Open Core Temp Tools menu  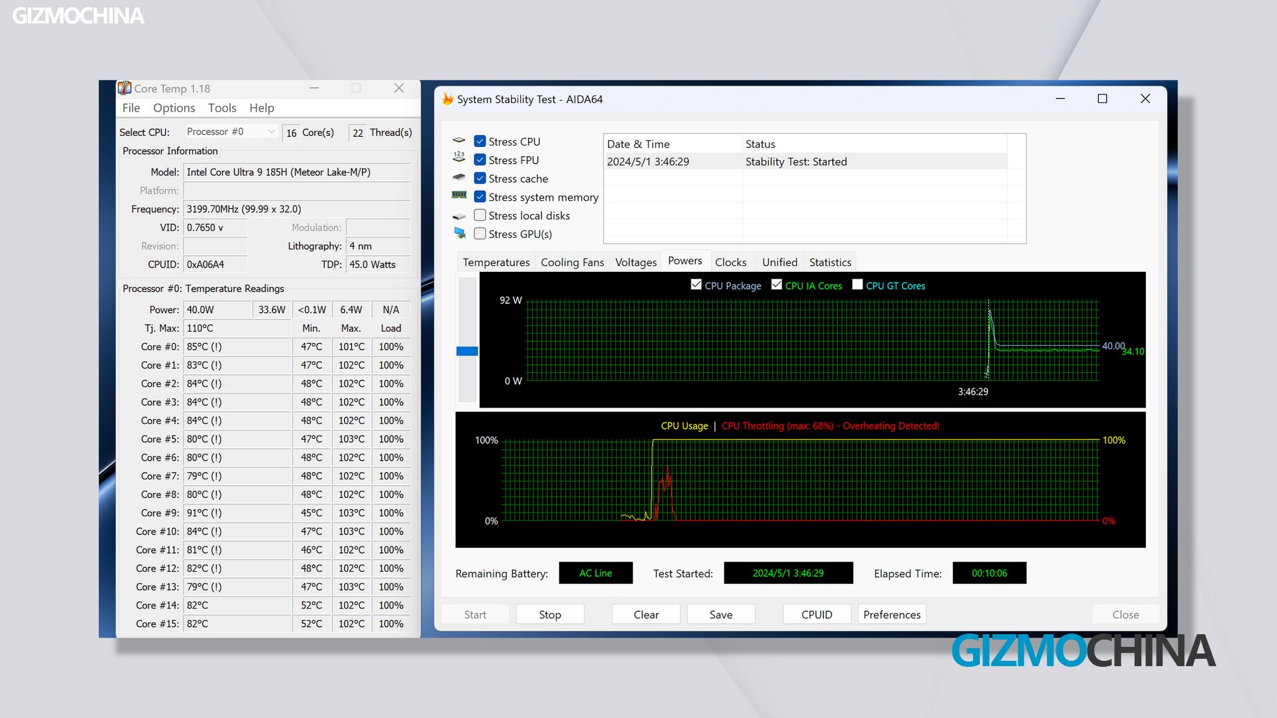tap(222, 108)
